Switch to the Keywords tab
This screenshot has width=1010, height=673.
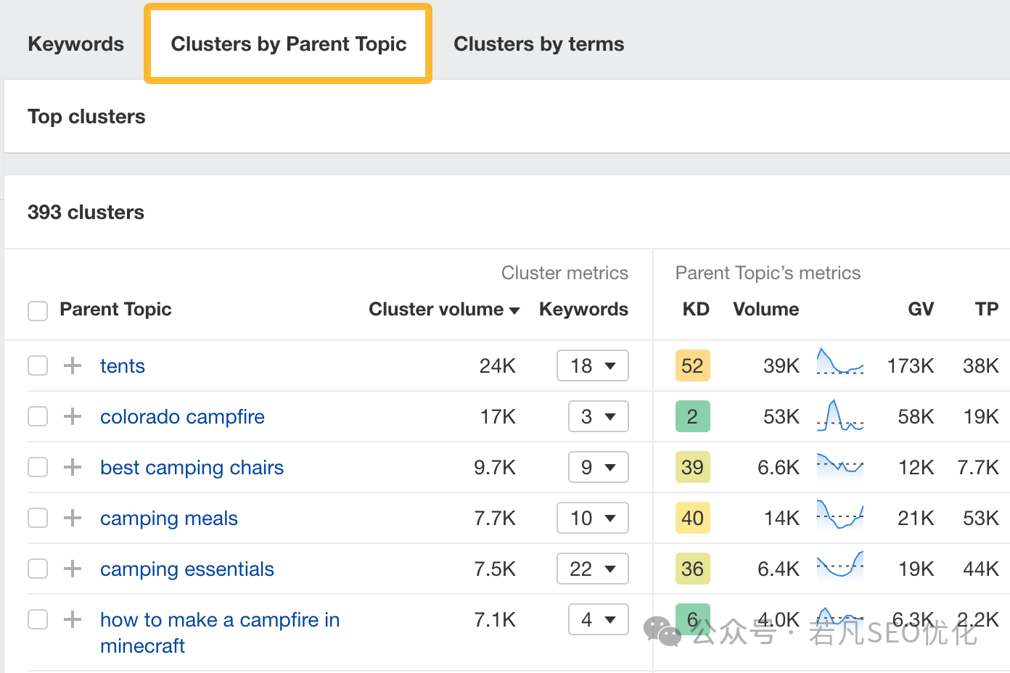(76, 44)
